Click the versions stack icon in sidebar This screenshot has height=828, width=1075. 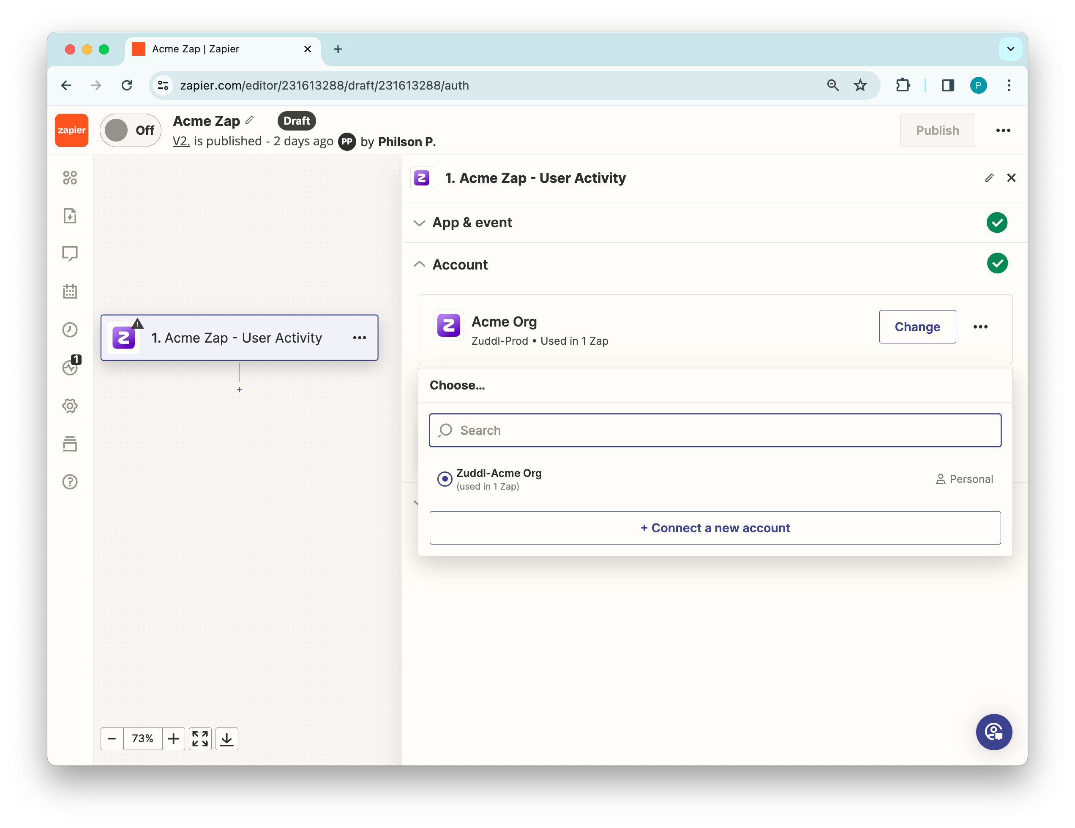click(70, 444)
